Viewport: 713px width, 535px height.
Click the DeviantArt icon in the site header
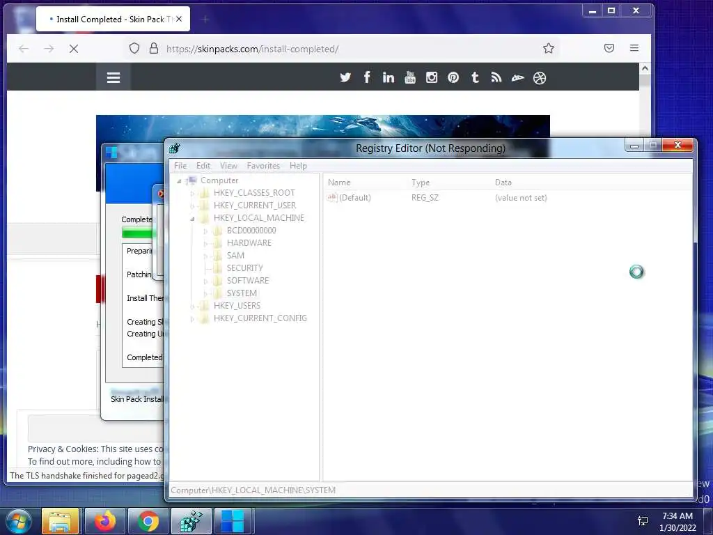(x=517, y=78)
